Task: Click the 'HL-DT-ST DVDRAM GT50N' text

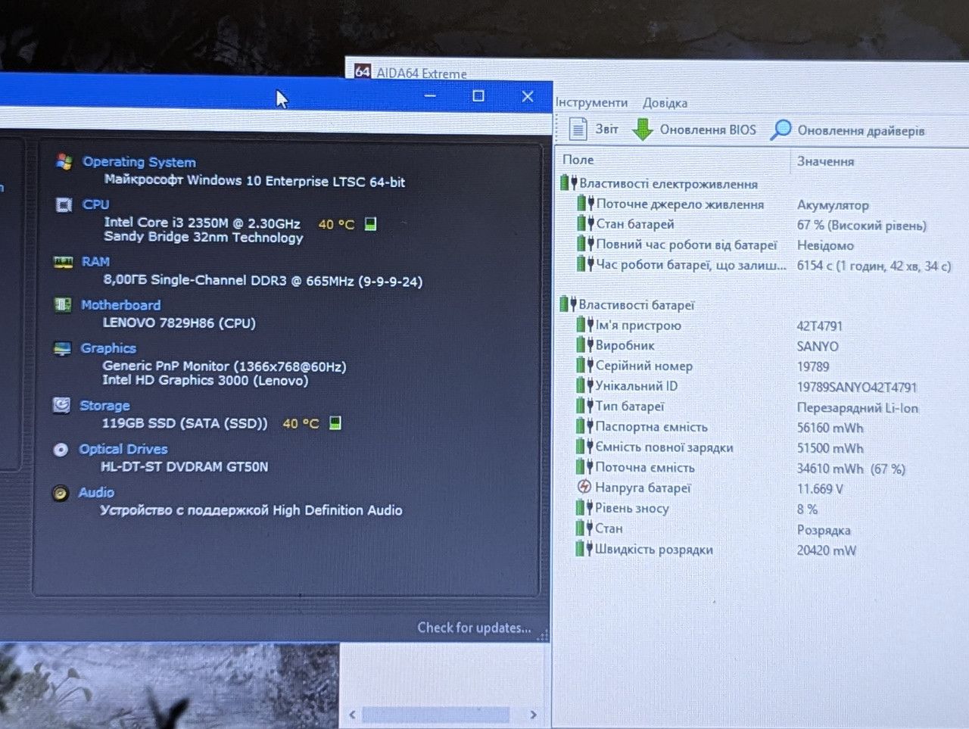Action: [184, 466]
